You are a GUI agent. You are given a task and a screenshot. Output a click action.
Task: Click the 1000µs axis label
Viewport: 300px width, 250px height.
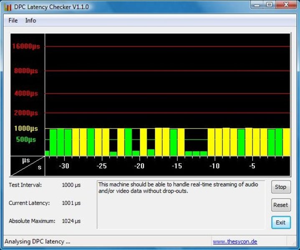26,128
